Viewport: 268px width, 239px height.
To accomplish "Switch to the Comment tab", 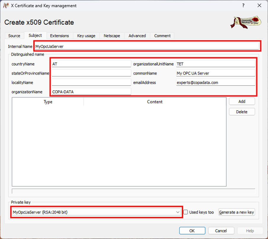I will (x=162, y=36).
